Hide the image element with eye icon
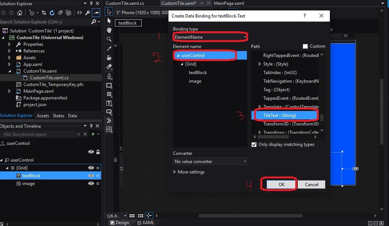This screenshot has width=389, height=226. (x=91, y=183)
